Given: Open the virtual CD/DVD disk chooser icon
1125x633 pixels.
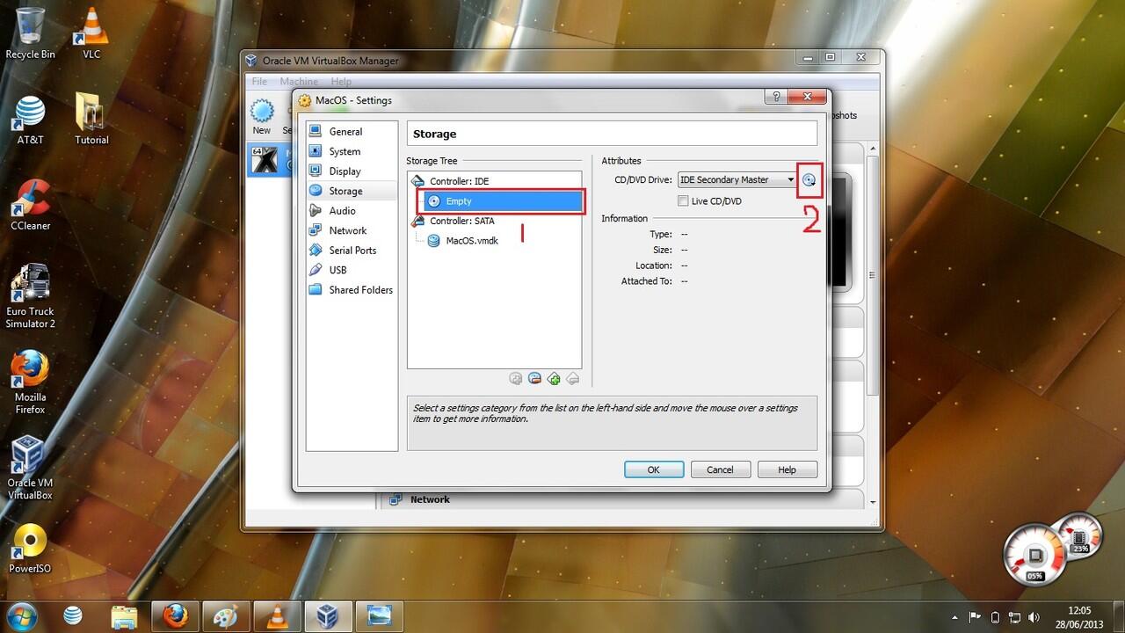Looking at the screenshot, I should coord(809,180).
